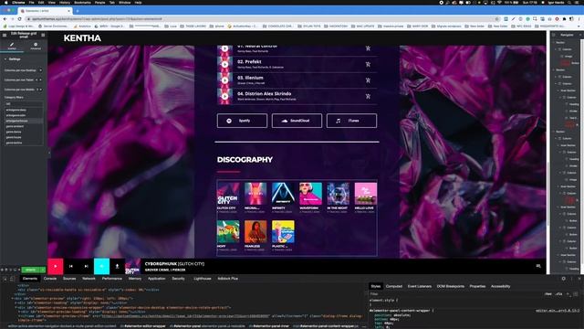This screenshot has height=329, width=584.
Task: Open the Plastic release thumbnail
Action: 283,231
